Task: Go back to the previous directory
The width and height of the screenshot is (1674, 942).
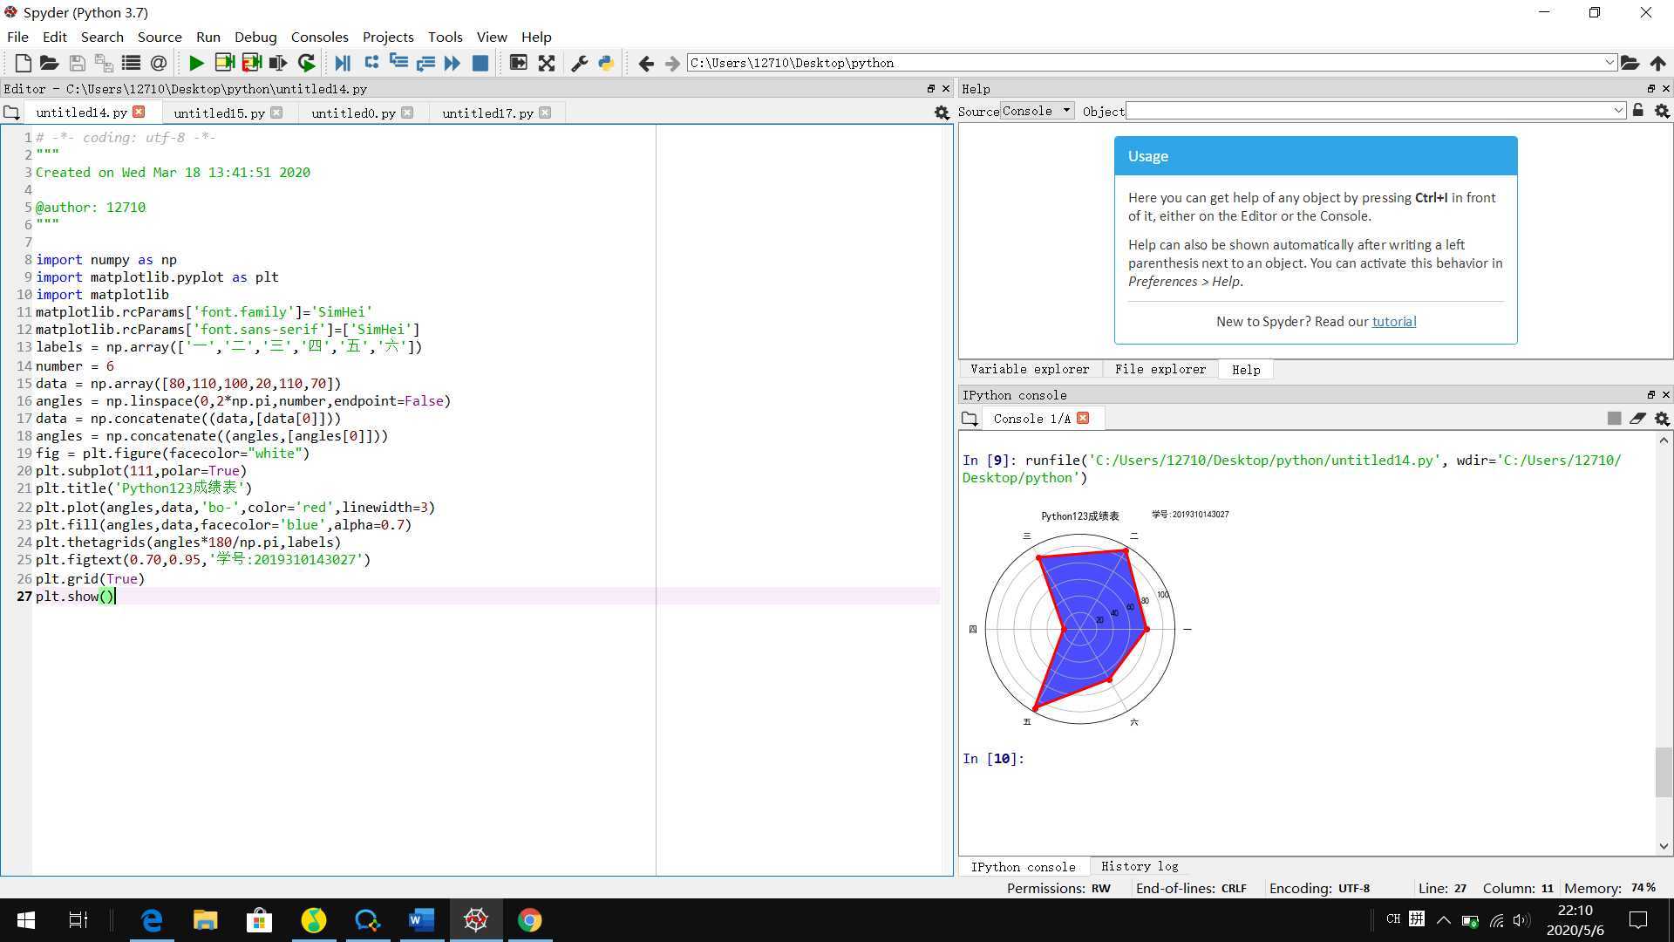Action: click(646, 63)
